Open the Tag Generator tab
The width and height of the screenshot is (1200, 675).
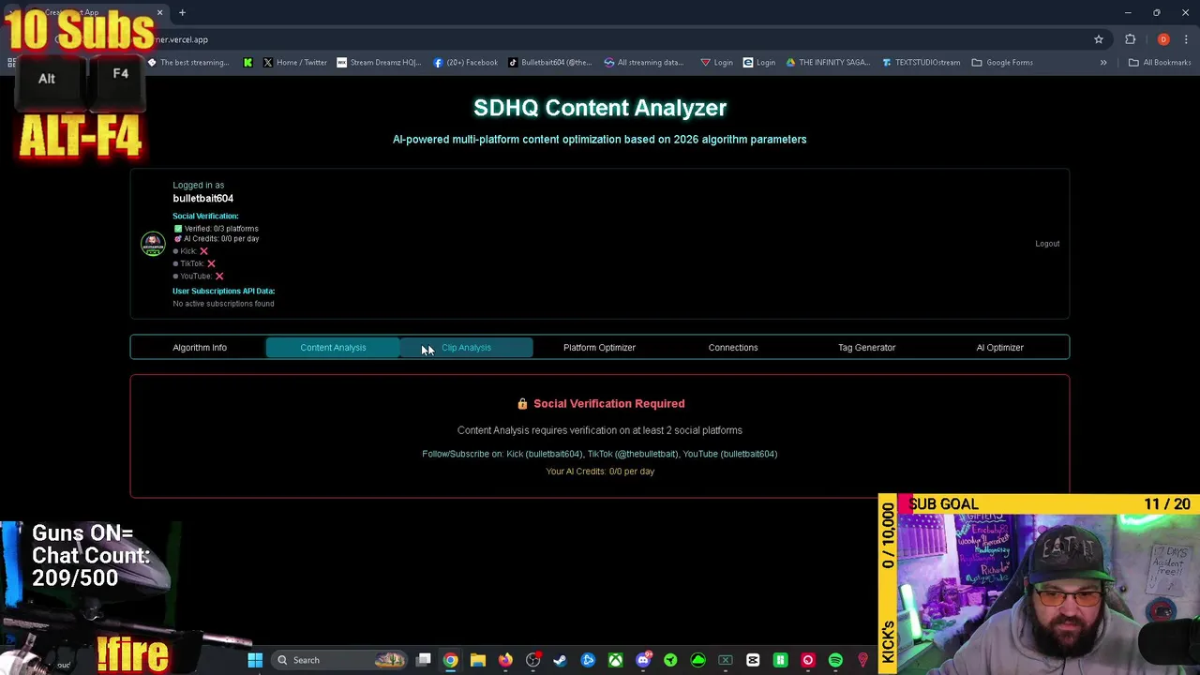point(866,348)
